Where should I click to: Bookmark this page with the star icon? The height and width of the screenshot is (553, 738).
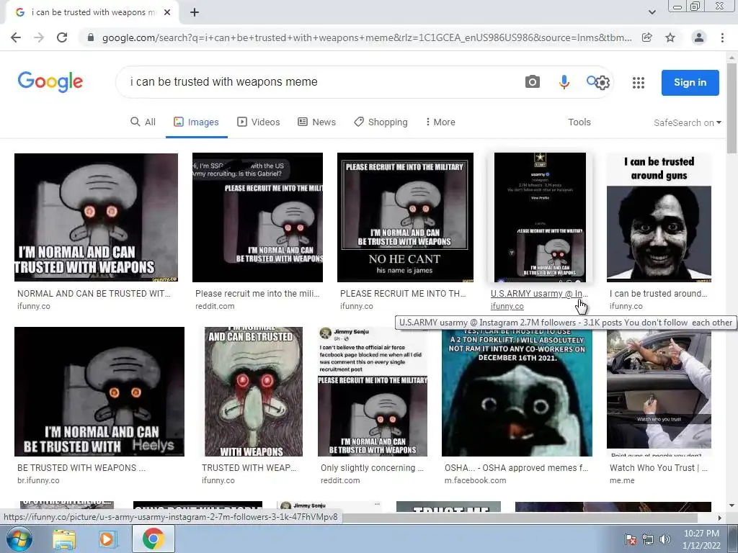point(670,37)
